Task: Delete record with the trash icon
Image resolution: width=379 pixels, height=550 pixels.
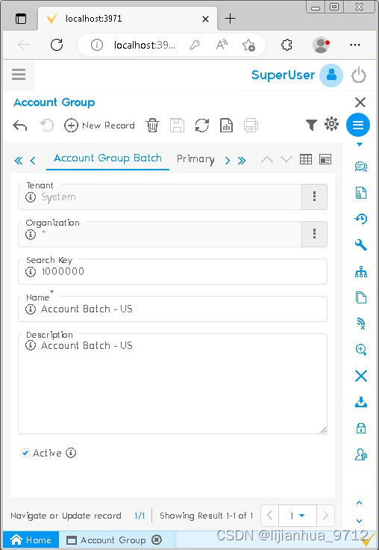Action: pos(152,126)
